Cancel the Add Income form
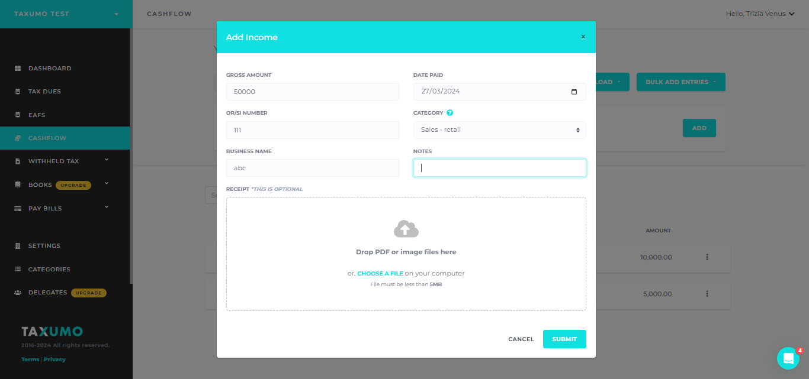 point(521,339)
